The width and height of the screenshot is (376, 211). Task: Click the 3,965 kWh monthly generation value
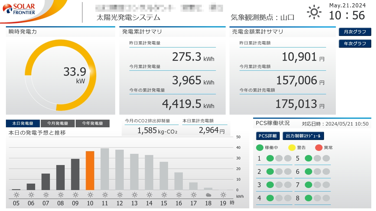[193, 80]
